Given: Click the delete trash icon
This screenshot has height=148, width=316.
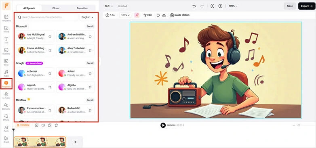Looking at the screenshot, I should point(56,125).
